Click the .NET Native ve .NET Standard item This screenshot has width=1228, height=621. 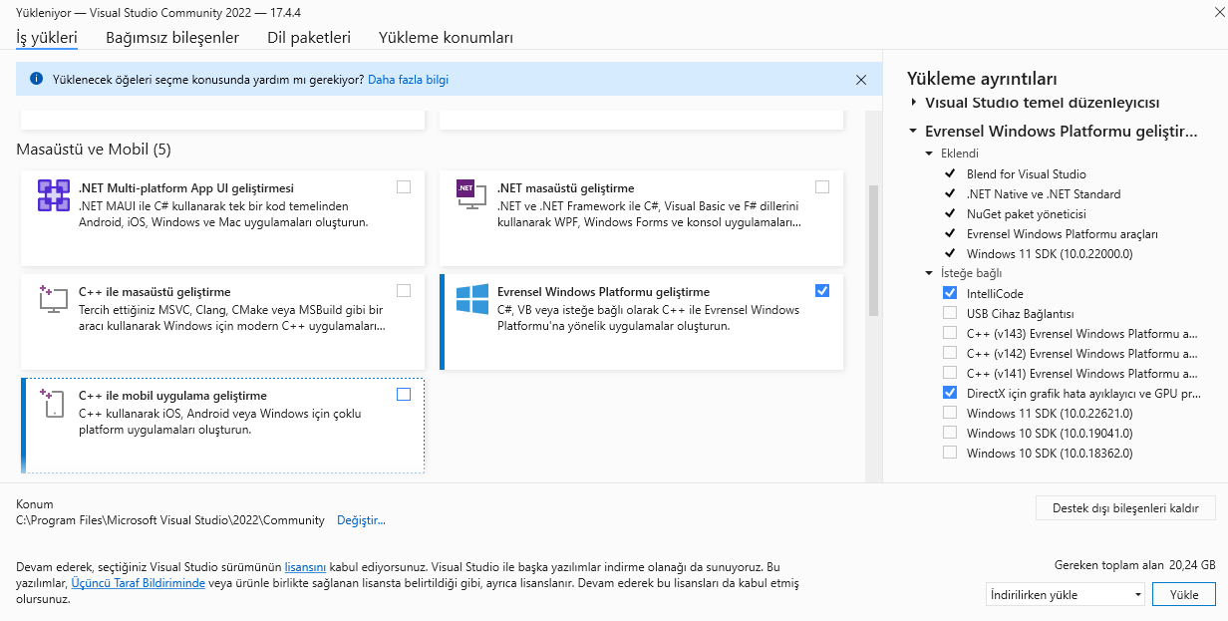pos(1044,193)
